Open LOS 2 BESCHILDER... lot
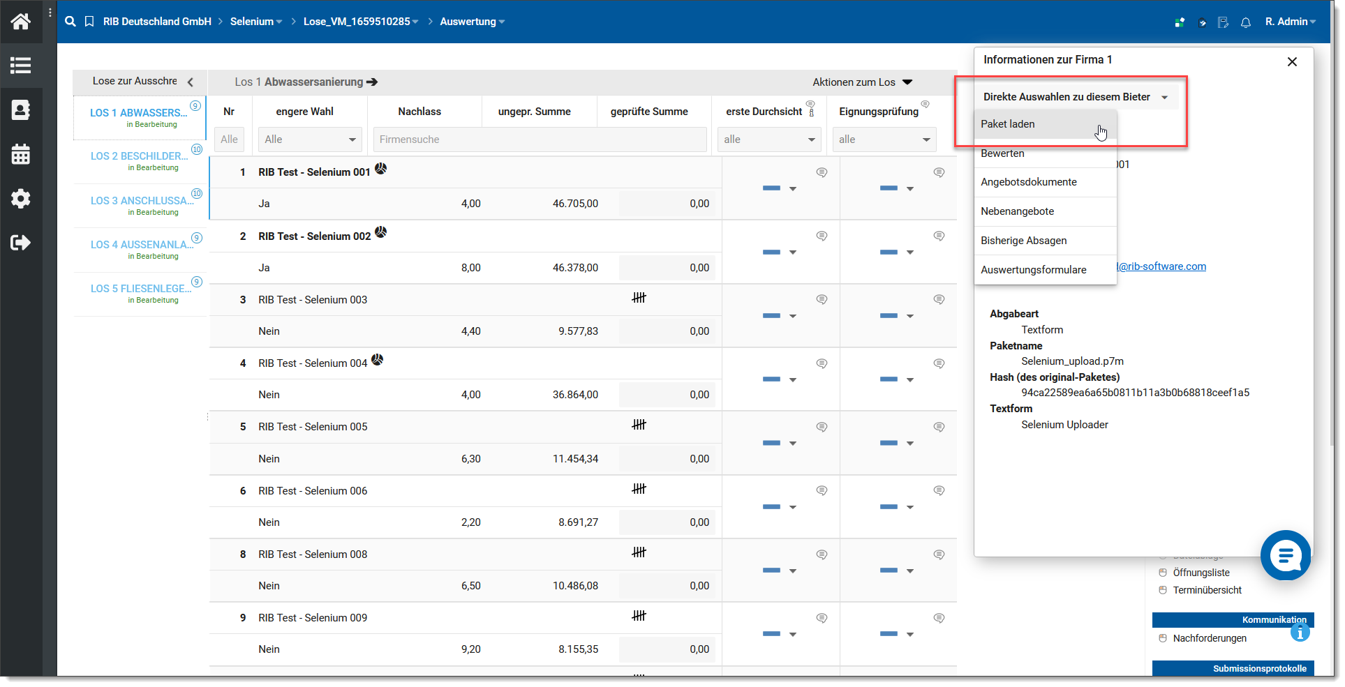 click(x=140, y=161)
